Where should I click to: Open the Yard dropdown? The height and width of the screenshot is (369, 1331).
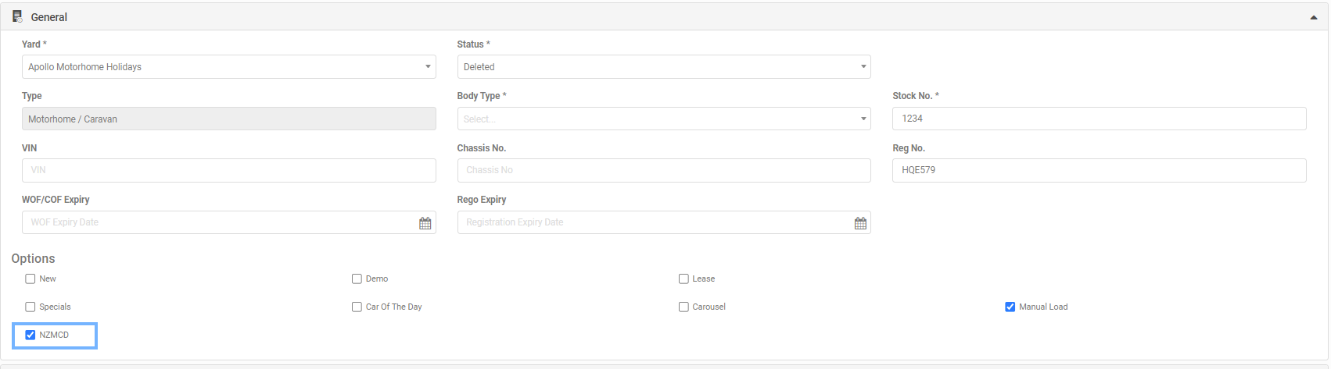[229, 67]
